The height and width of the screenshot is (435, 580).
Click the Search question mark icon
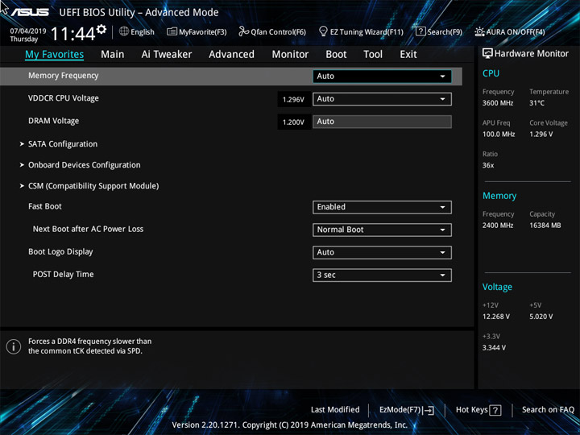coord(420,31)
